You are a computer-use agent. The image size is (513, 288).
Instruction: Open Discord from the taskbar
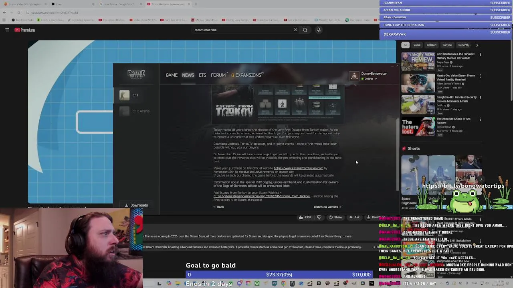[239, 284]
